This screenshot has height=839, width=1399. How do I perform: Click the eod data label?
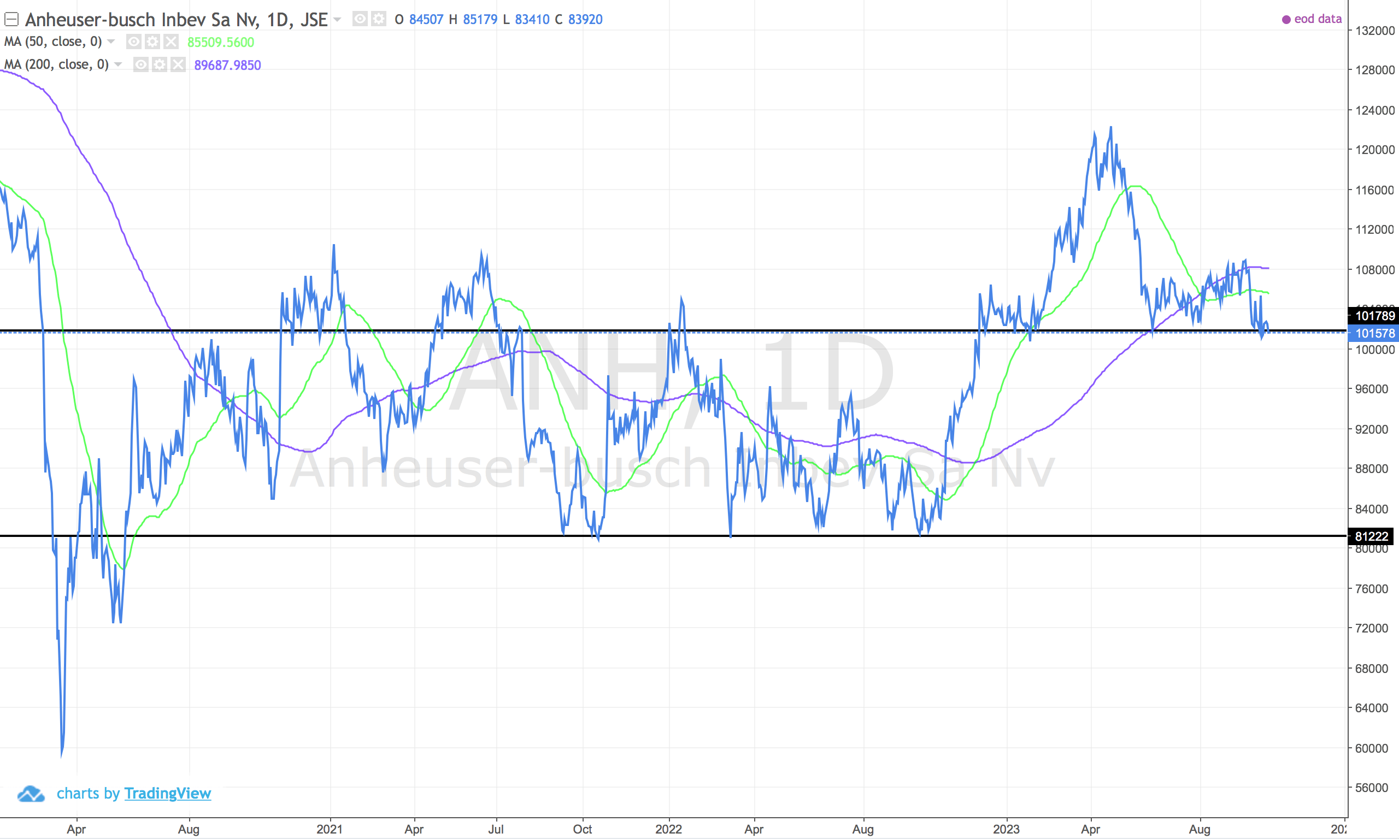[x=1318, y=19]
